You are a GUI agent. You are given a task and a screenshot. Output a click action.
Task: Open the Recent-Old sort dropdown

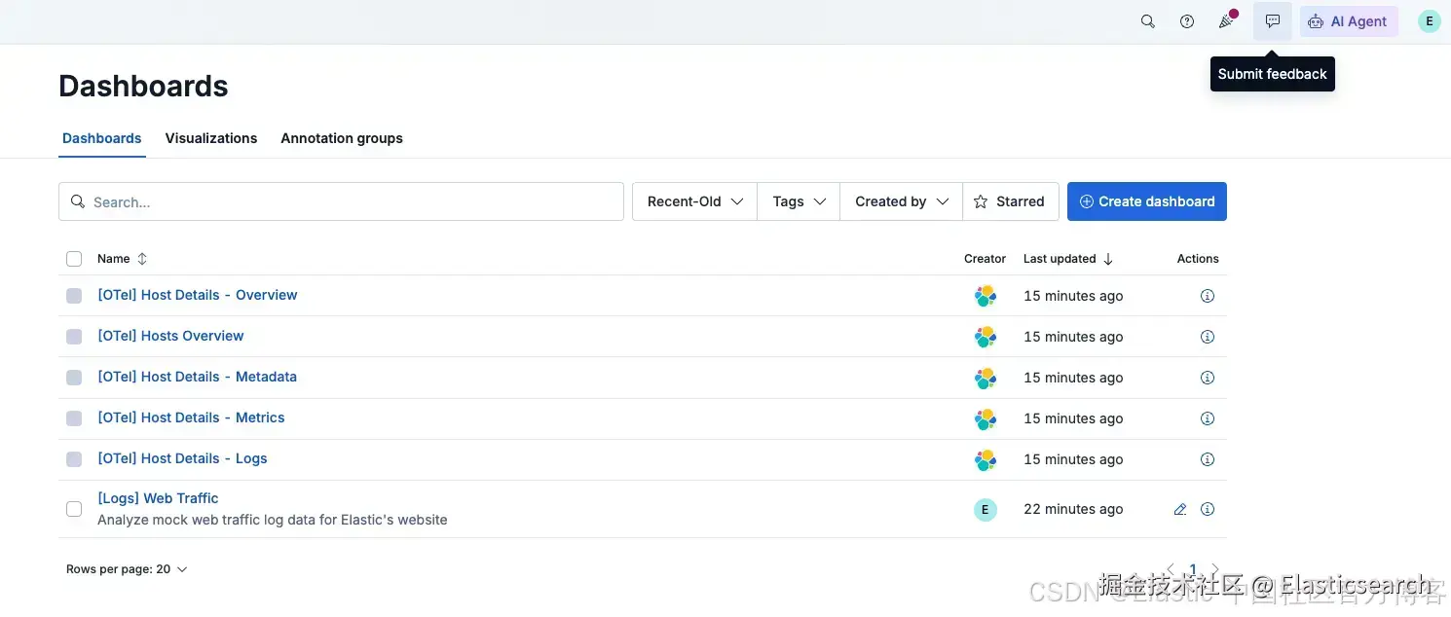(695, 201)
